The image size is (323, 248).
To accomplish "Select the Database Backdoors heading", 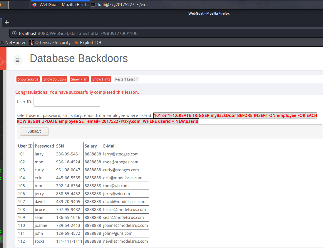I will pos(79,58).
